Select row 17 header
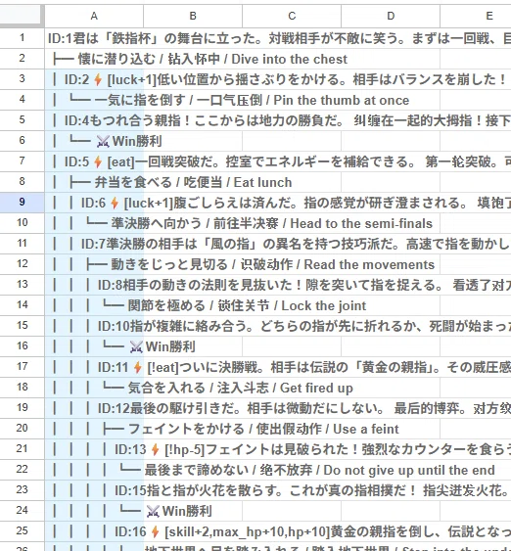 [x=23, y=366]
